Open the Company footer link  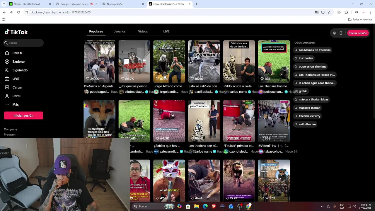coord(10,129)
